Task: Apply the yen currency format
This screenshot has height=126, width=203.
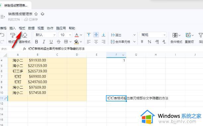Action: pyautogui.click(x=142, y=42)
